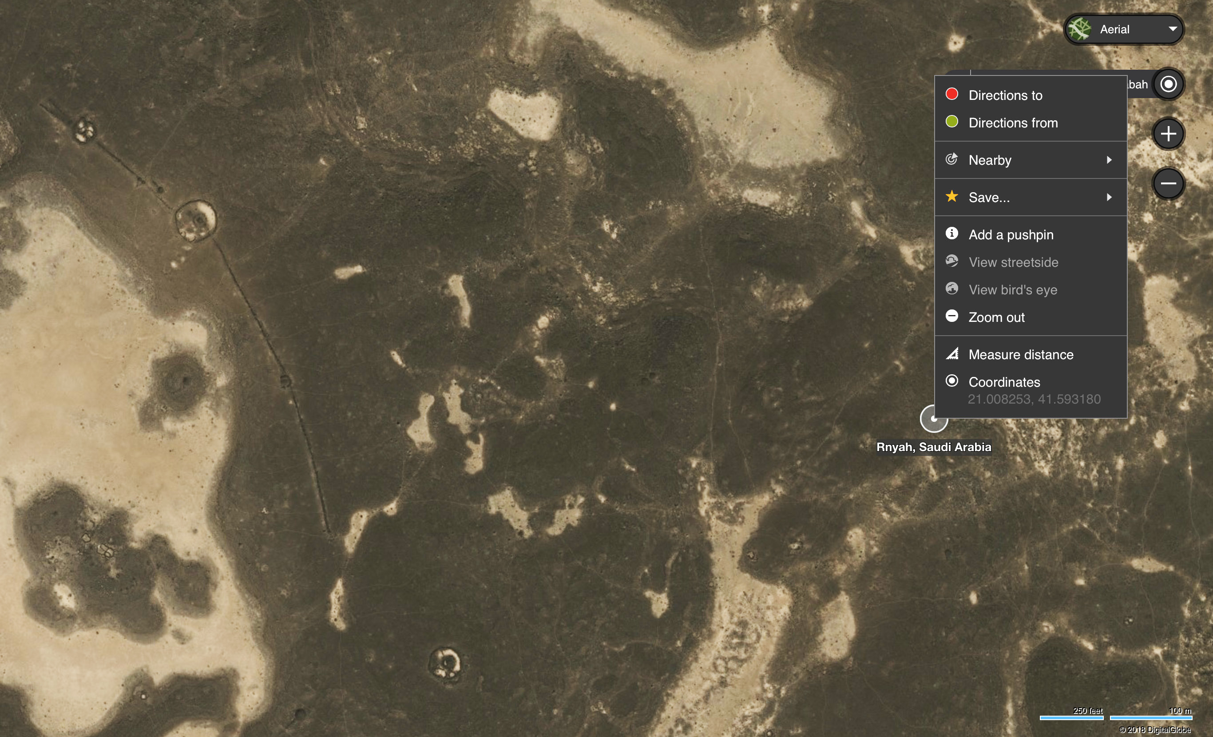Expand the Save submenu arrow
Viewport: 1213px width, 737px height.
pos(1109,198)
